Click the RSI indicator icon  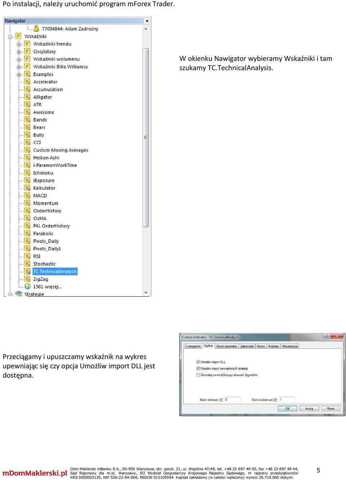click(27, 256)
